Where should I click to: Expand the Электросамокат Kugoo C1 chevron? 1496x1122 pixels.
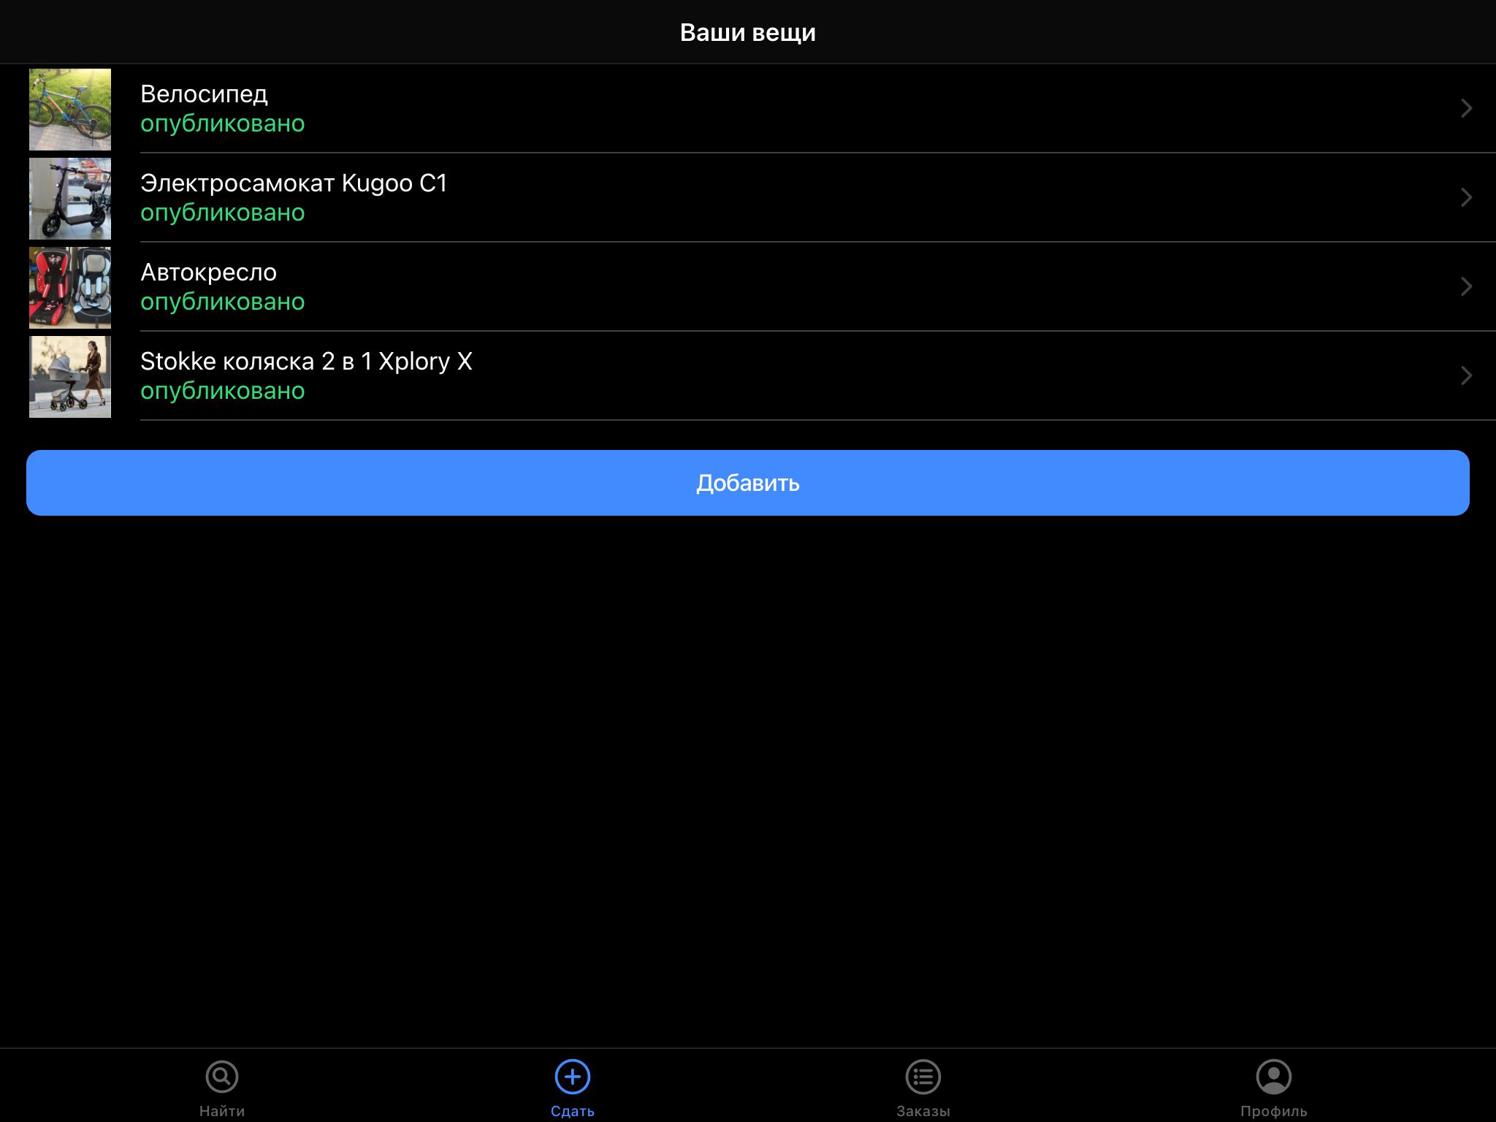(x=1466, y=197)
